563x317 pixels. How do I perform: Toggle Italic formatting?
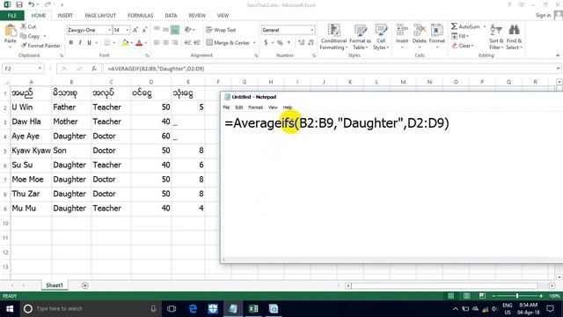80,42
